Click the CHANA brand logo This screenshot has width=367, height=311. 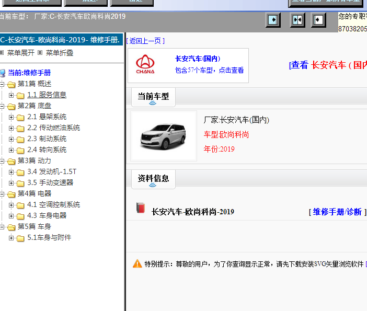[x=145, y=64]
